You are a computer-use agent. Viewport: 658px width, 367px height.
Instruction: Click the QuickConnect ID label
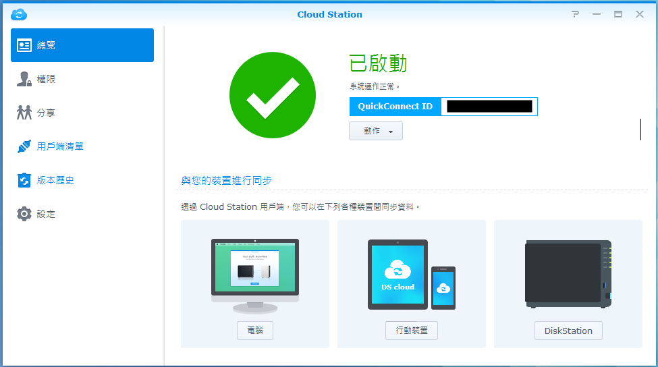click(395, 107)
